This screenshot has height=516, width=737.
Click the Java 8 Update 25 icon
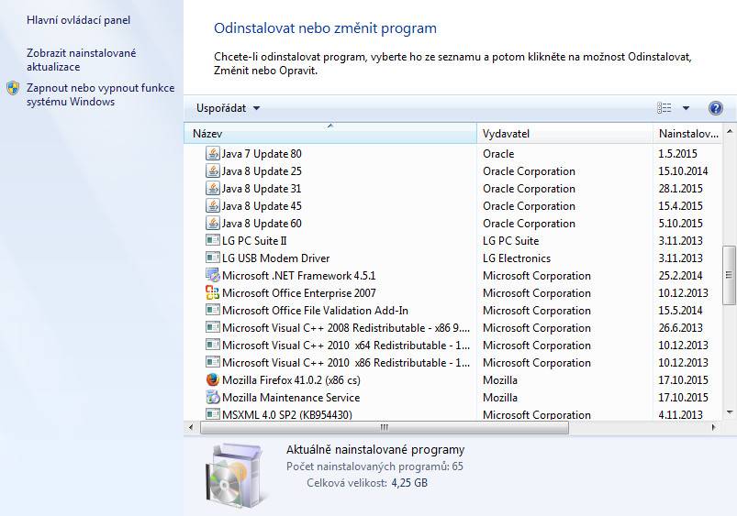point(213,170)
